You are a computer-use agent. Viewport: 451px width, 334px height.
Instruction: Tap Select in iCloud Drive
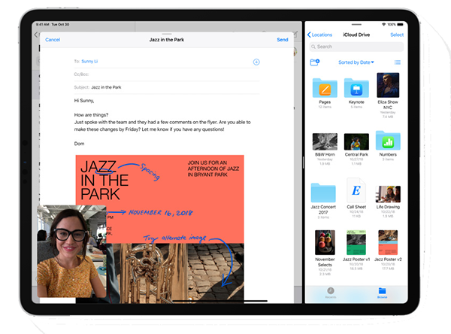click(397, 35)
